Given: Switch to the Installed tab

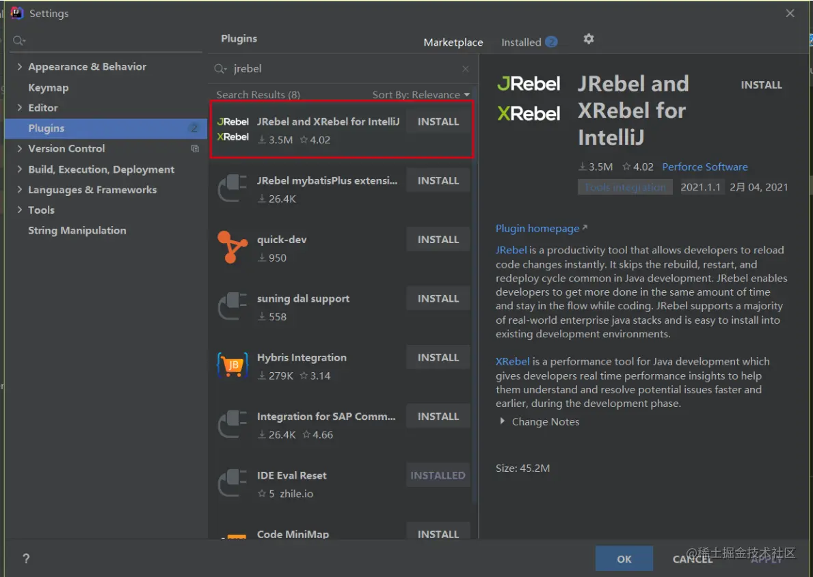Looking at the screenshot, I should pyautogui.click(x=521, y=42).
